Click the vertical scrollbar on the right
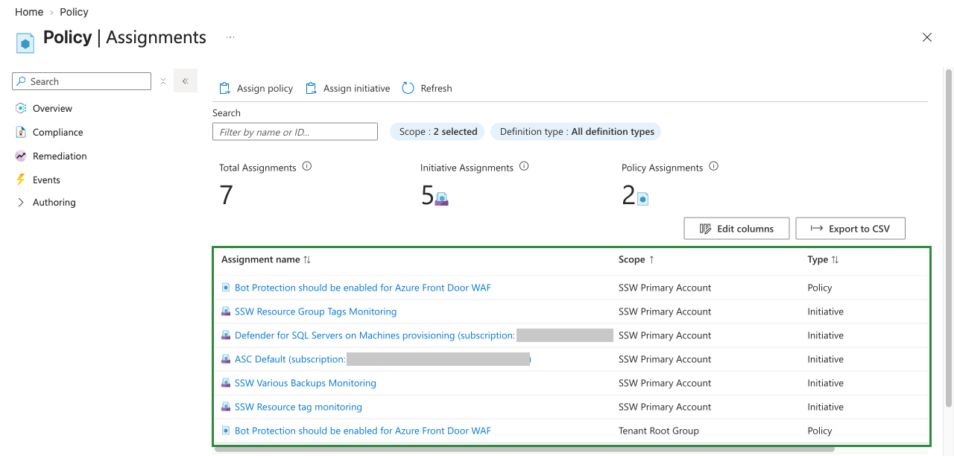954x456 pixels. (x=949, y=238)
